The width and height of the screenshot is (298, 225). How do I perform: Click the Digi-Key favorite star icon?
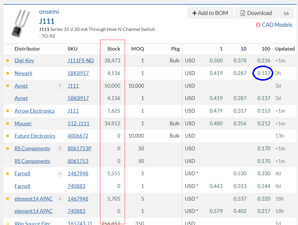8,61
